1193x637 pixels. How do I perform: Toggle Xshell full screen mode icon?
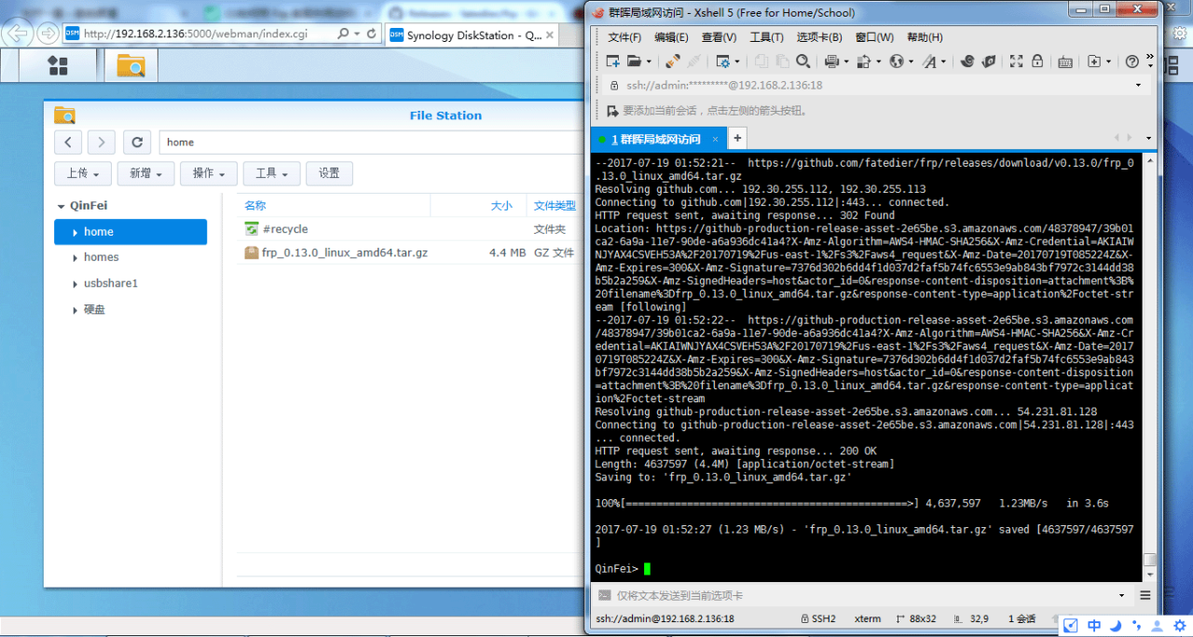point(1016,61)
